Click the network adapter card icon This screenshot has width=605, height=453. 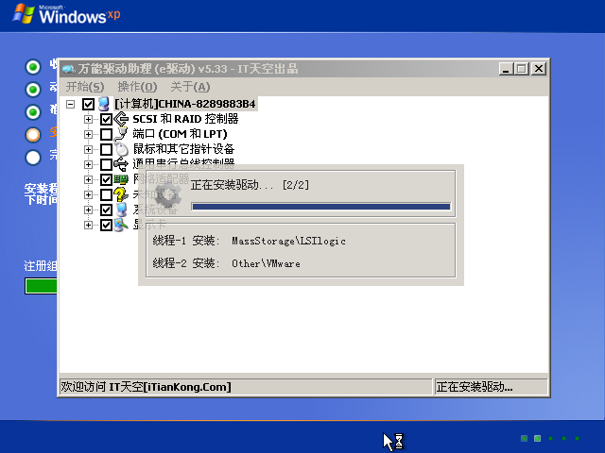point(121,179)
